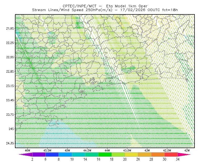
Task: Click the orange color bar segment 28–30
Action: click(x=158, y=154)
